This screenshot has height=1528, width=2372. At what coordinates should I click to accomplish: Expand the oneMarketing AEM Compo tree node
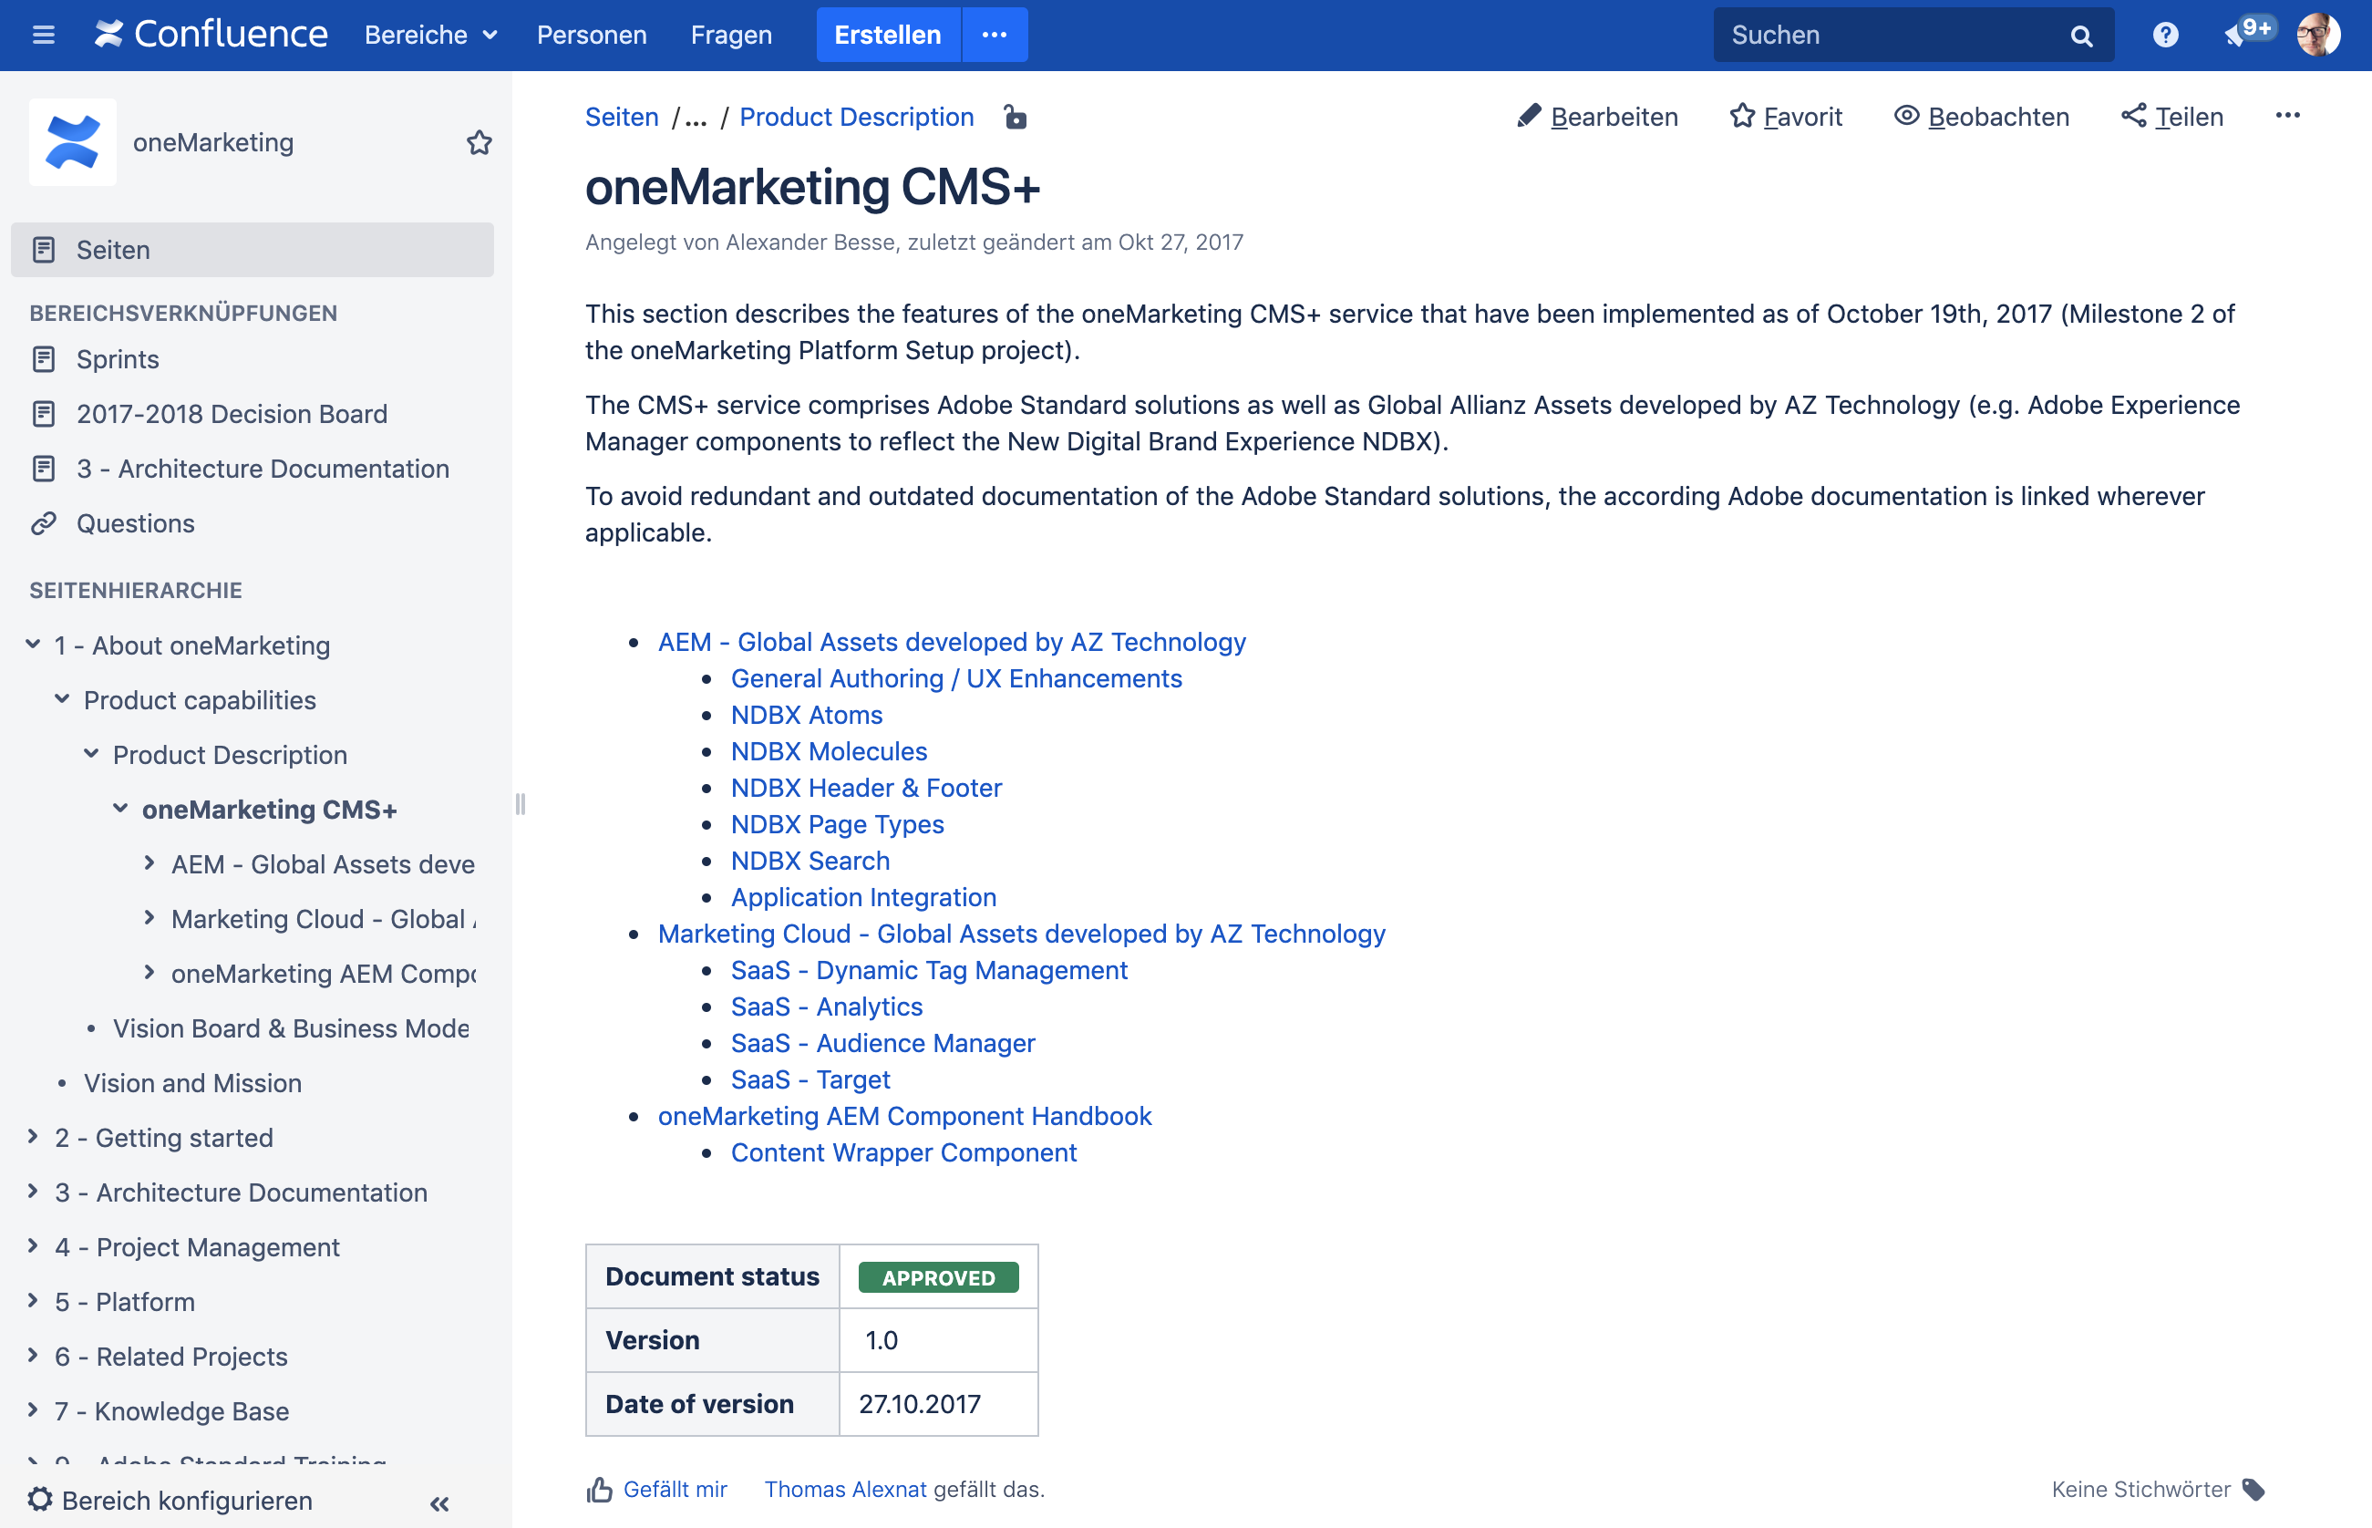pos(149,973)
